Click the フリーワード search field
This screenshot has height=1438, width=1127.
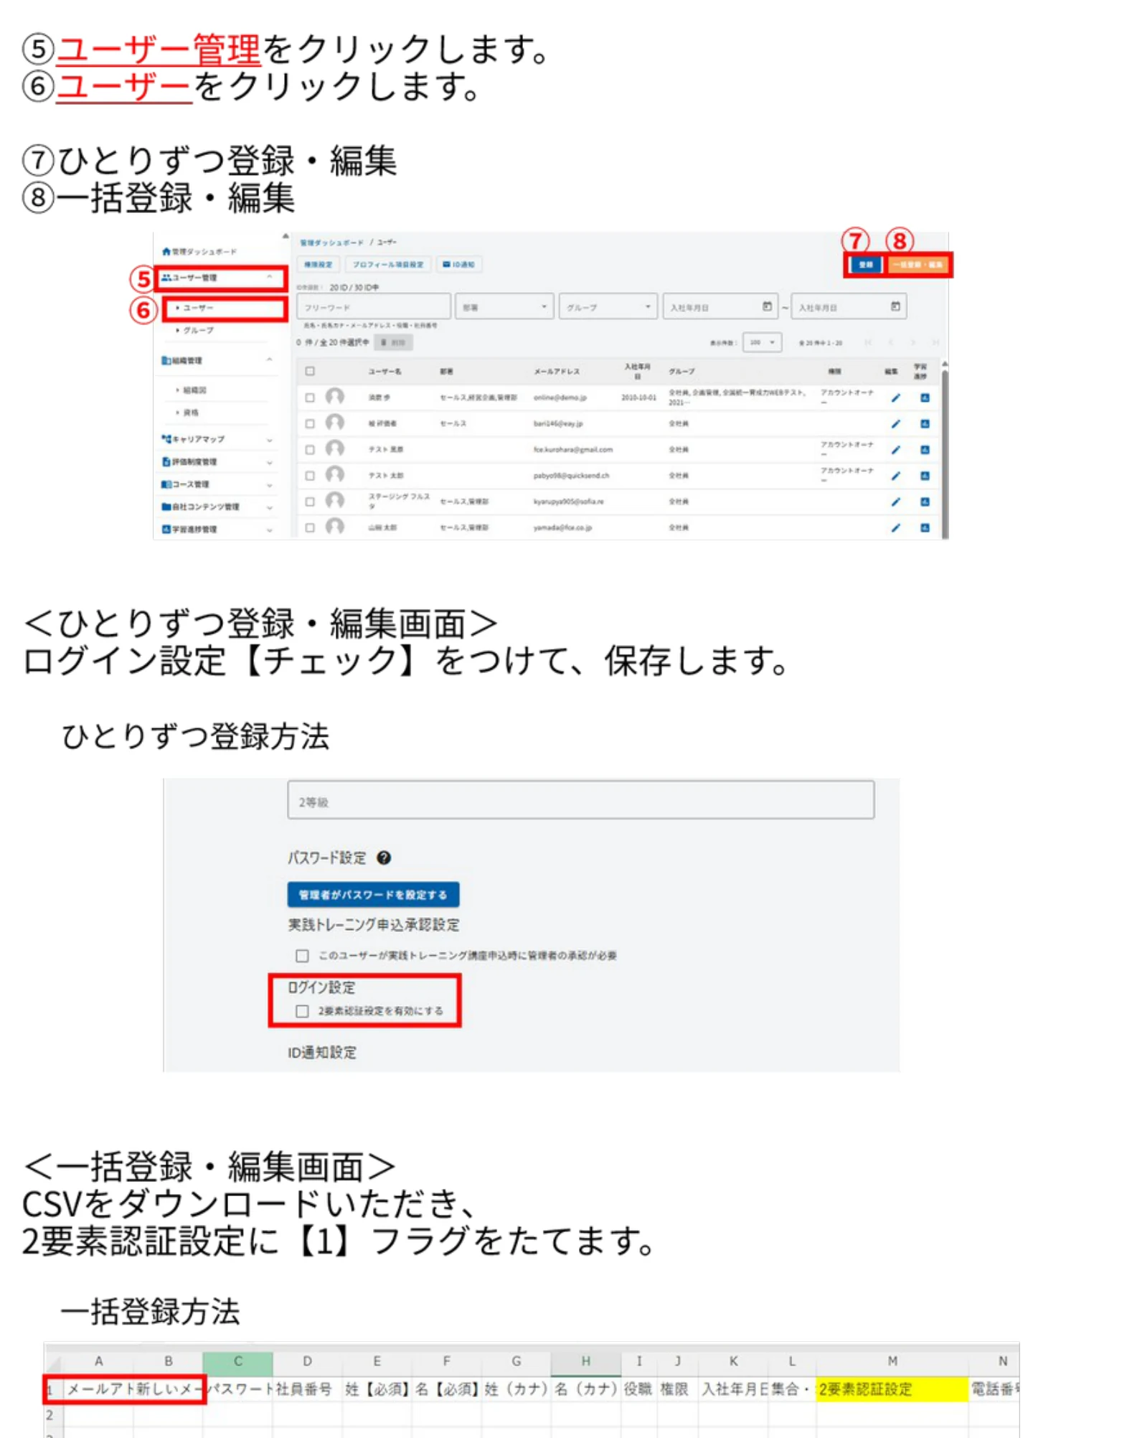[x=374, y=306]
